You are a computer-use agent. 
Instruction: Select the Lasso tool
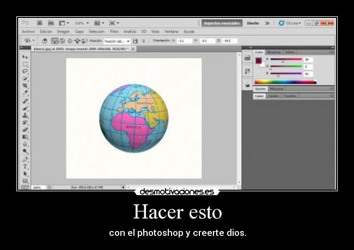[x=25, y=71]
